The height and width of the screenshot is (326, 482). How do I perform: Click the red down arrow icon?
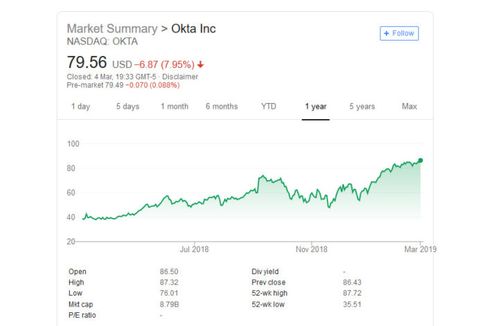(200, 64)
